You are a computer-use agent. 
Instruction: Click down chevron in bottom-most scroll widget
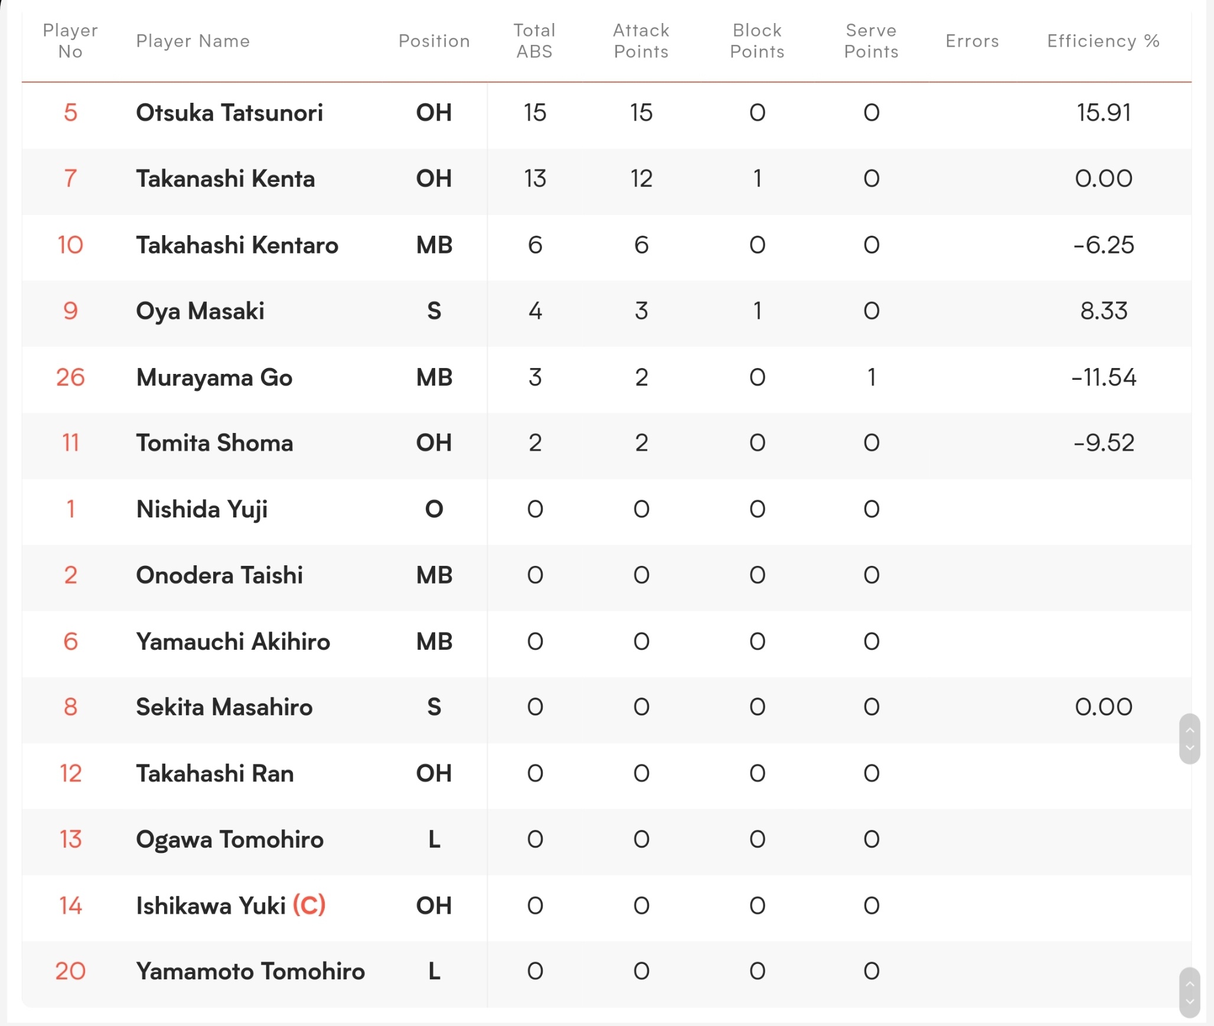(1189, 1002)
